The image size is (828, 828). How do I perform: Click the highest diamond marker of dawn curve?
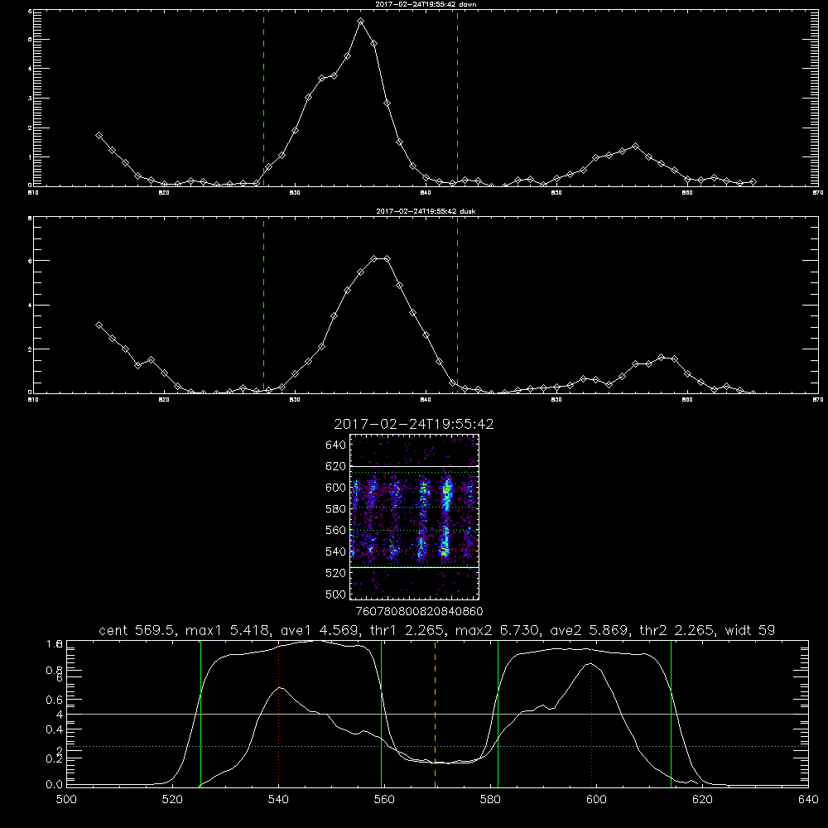361,22
